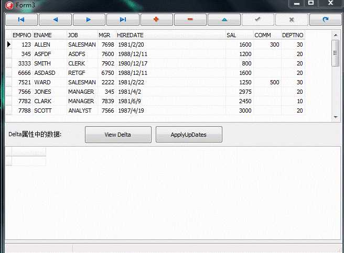Select the ASFDF name cell
The width and height of the screenshot is (344, 253).
(50, 54)
